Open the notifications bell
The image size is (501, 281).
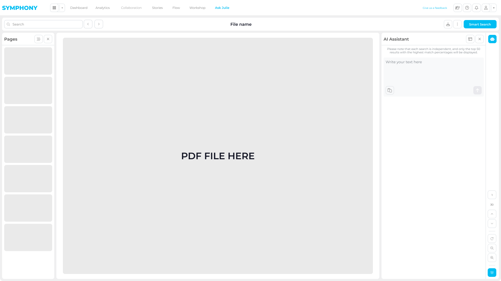(476, 8)
